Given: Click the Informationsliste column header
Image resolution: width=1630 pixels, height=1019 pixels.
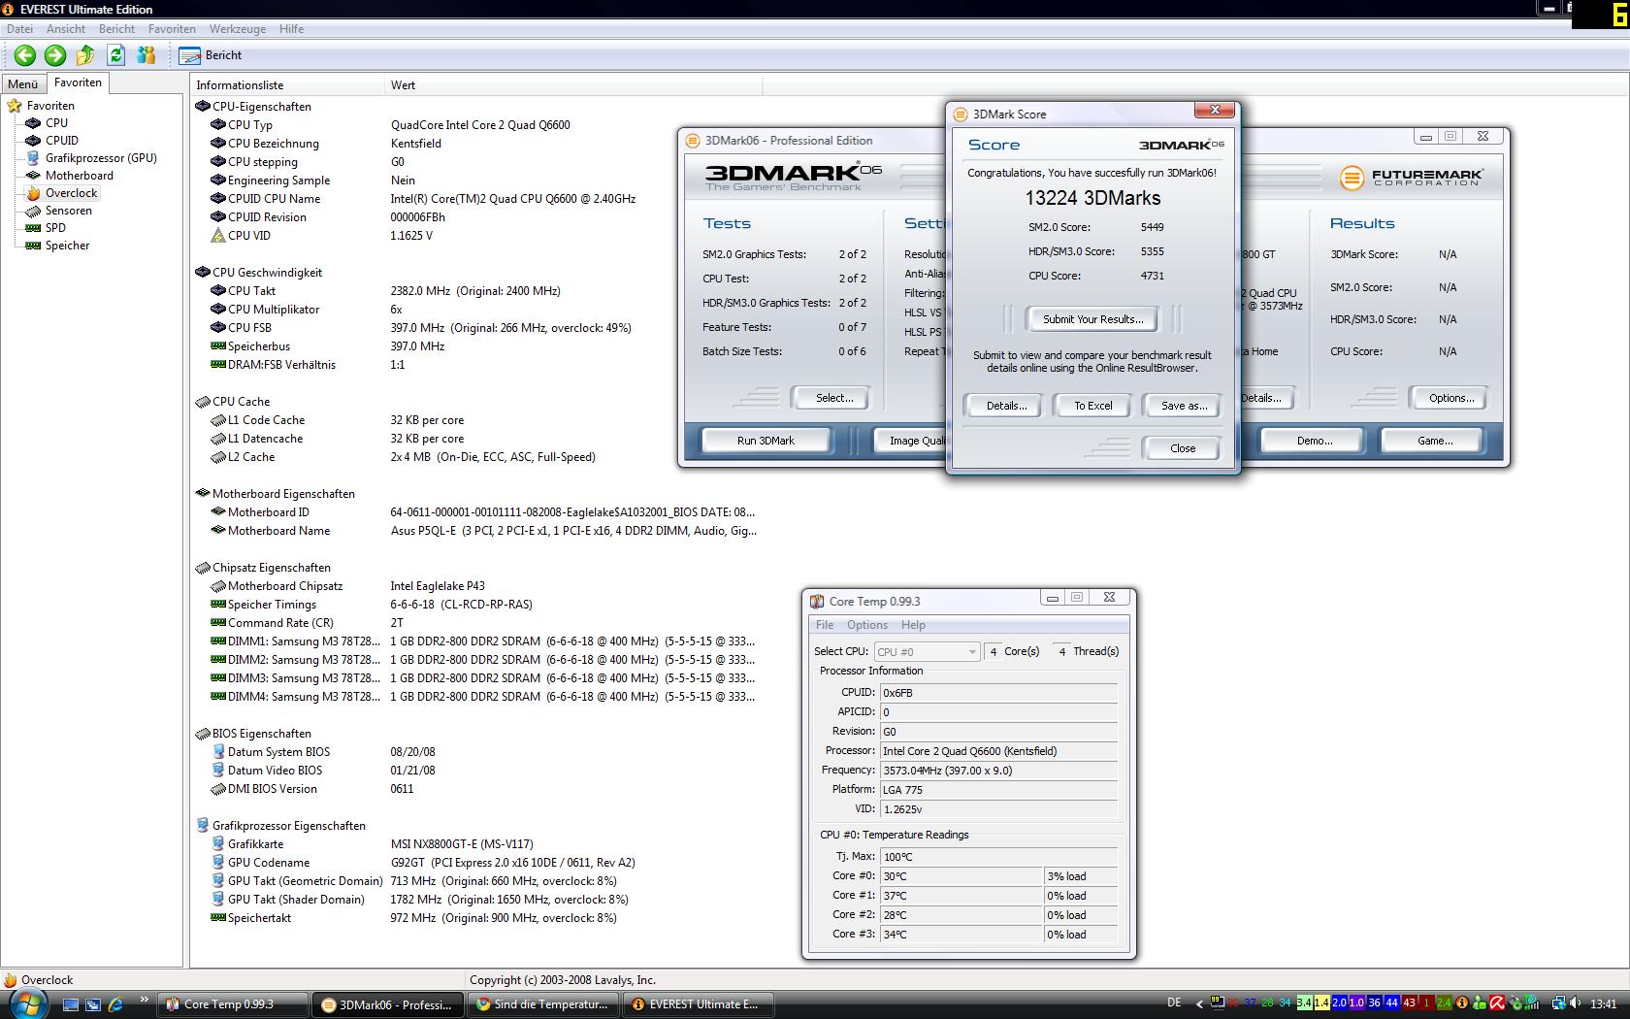Looking at the screenshot, I should pos(287,85).
